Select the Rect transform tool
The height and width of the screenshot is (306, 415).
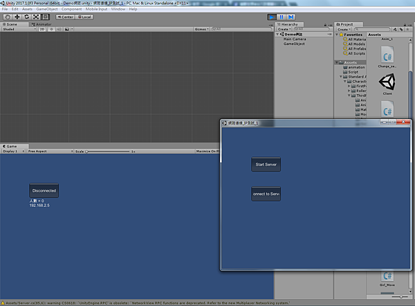tap(45, 17)
